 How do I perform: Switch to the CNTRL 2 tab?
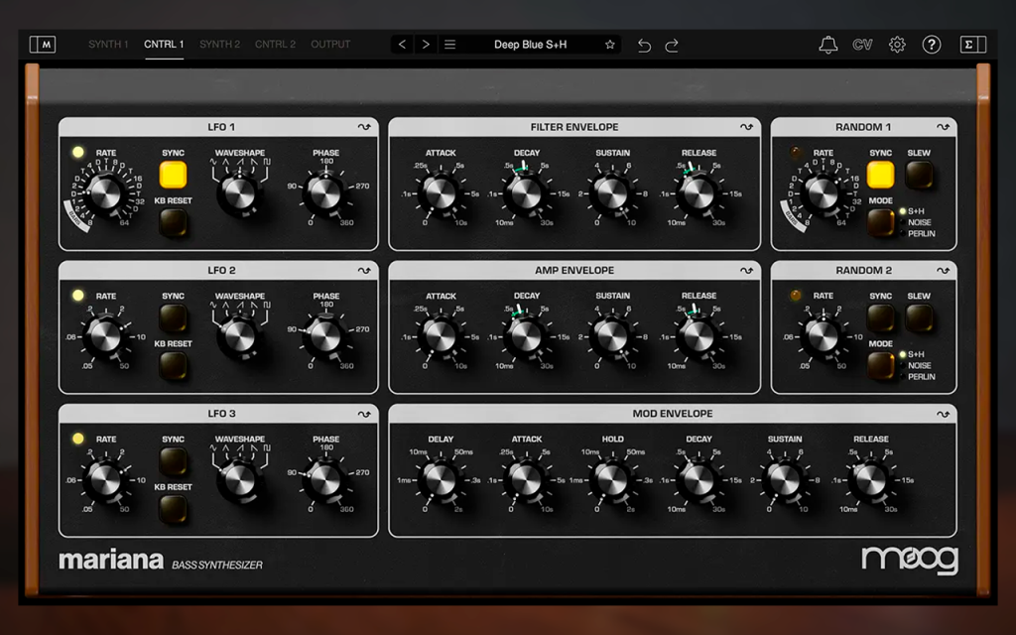tap(275, 44)
